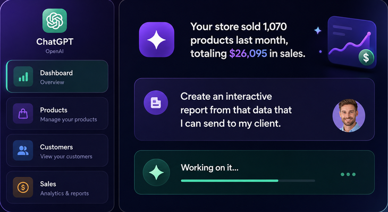Open the Dashboard Overview menu item
388x212 pixels.
57,77
